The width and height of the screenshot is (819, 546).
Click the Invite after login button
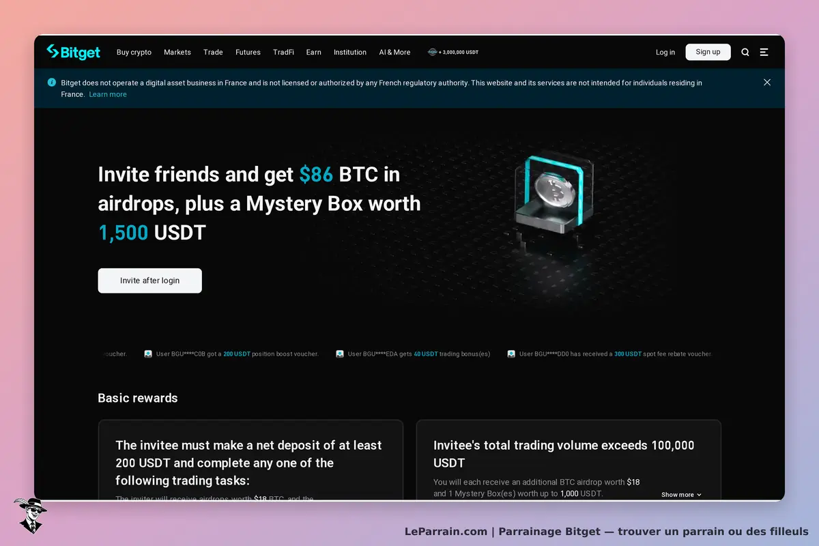(150, 281)
